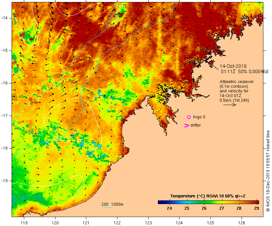The height and width of the screenshot is (226, 272).
Task: Click the 'drifter' legend label
Action: click(195, 125)
